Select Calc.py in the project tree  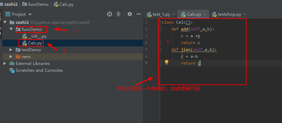point(35,43)
